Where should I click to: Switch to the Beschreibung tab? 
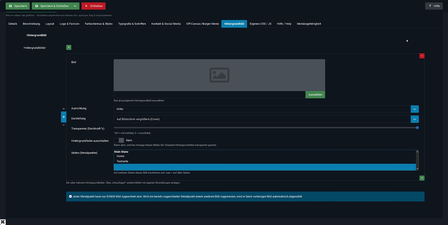pyautogui.click(x=31, y=24)
